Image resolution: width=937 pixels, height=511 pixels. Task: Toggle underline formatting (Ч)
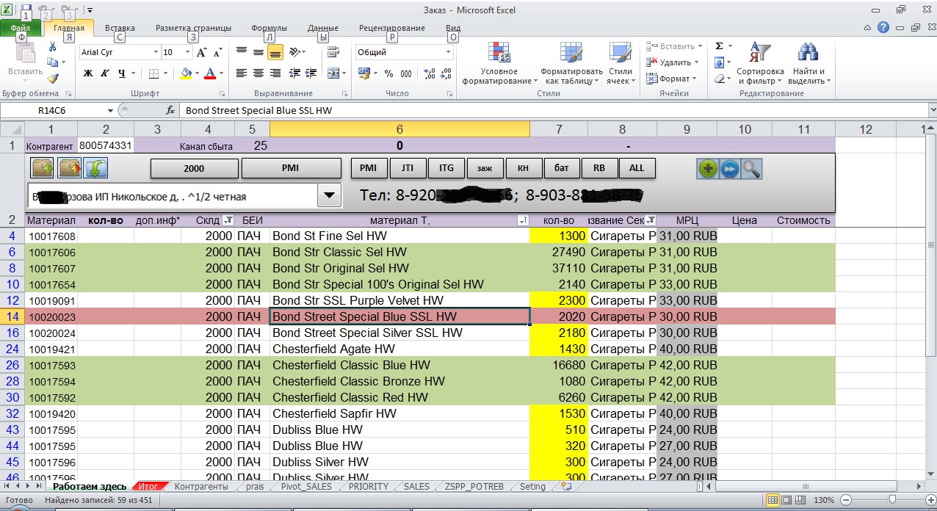pyautogui.click(x=122, y=73)
